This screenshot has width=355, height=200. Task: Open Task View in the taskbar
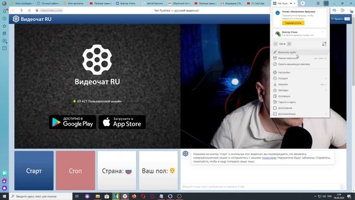[x=77, y=196]
